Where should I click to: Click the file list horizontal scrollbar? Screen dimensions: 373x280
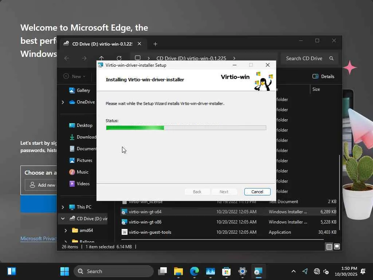[x=223, y=240]
